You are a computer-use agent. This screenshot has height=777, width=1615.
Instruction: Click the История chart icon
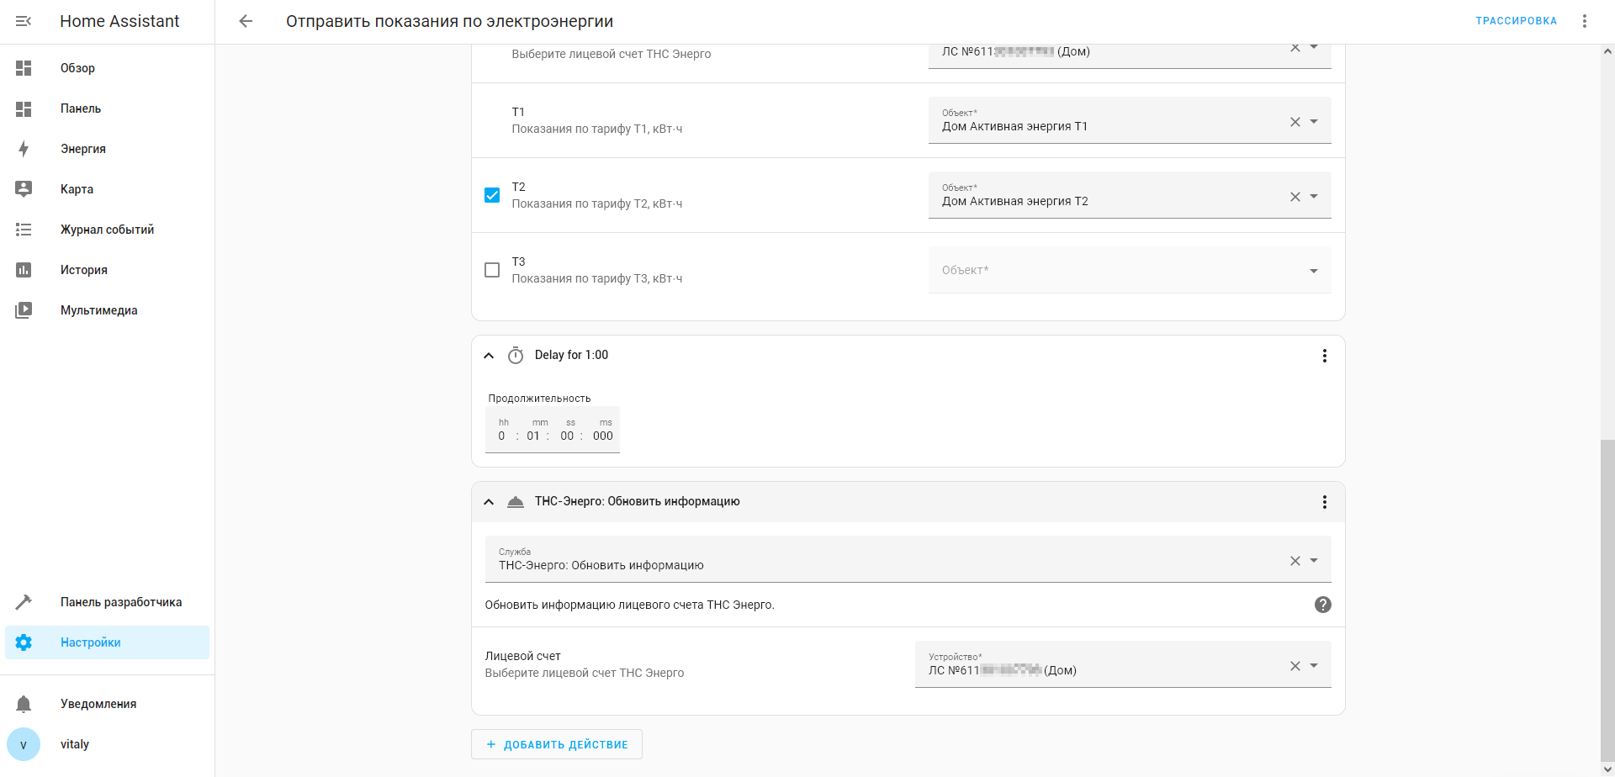pos(24,270)
